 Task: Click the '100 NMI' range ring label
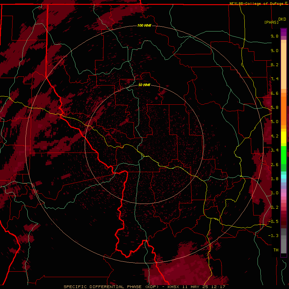(144, 25)
